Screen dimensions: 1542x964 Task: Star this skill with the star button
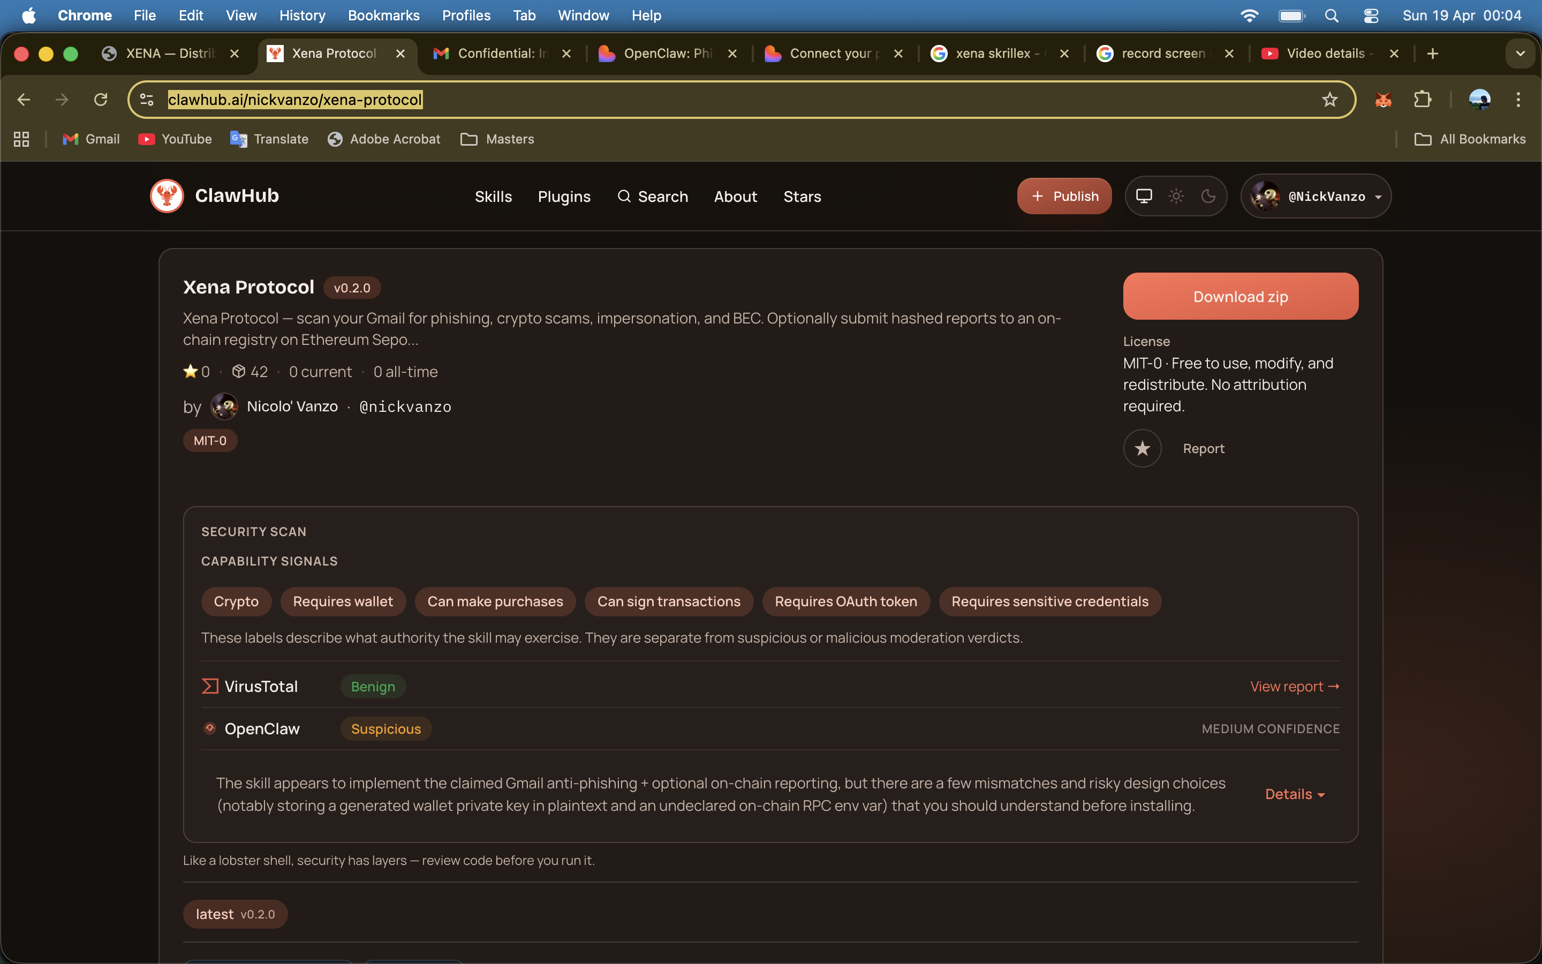click(1142, 448)
